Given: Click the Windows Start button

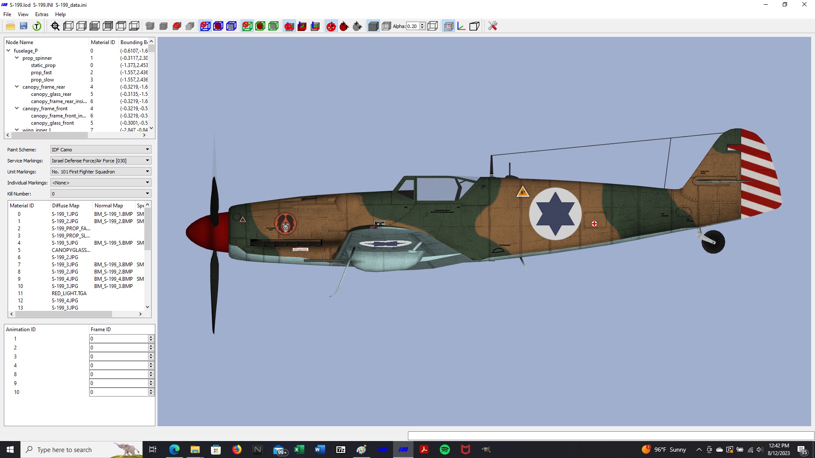Looking at the screenshot, I should pos(10,450).
